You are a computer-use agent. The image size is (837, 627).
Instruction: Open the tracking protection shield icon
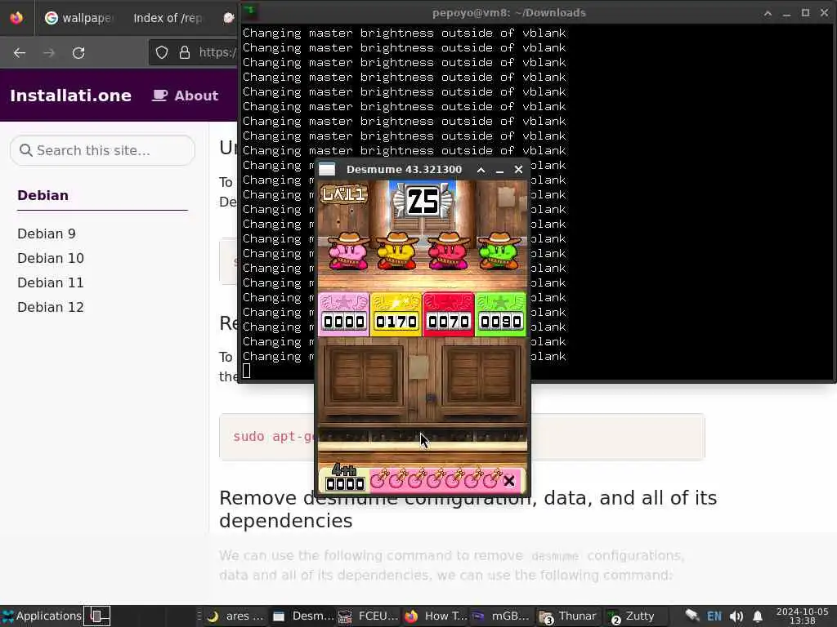162,52
